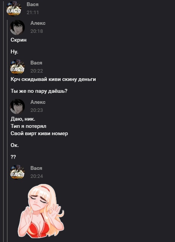This screenshot has width=175, height=242.
Task: Open Алекс's avatar beside the 20:18 message
Action: point(18,27)
